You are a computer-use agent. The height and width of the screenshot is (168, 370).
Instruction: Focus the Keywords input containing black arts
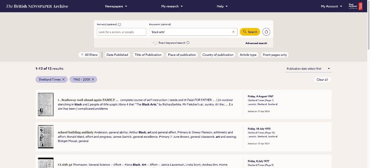(x=193, y=32)
